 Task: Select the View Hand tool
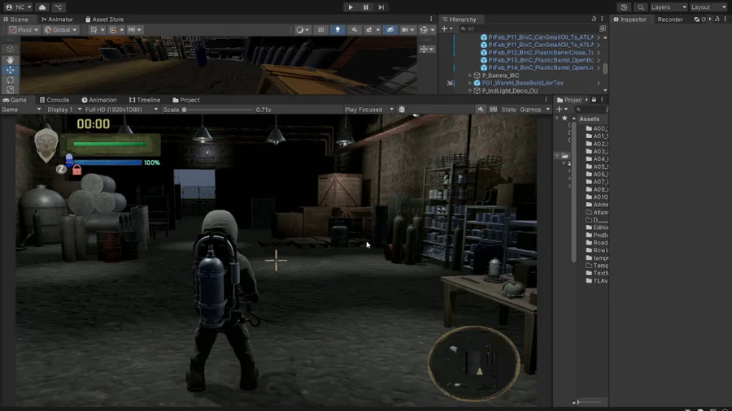(x=11, y=59)
